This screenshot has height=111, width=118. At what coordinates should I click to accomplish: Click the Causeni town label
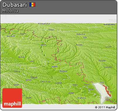71,93
